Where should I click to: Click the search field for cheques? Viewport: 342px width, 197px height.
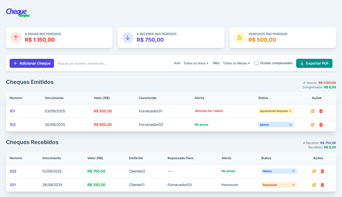(113, 63)
